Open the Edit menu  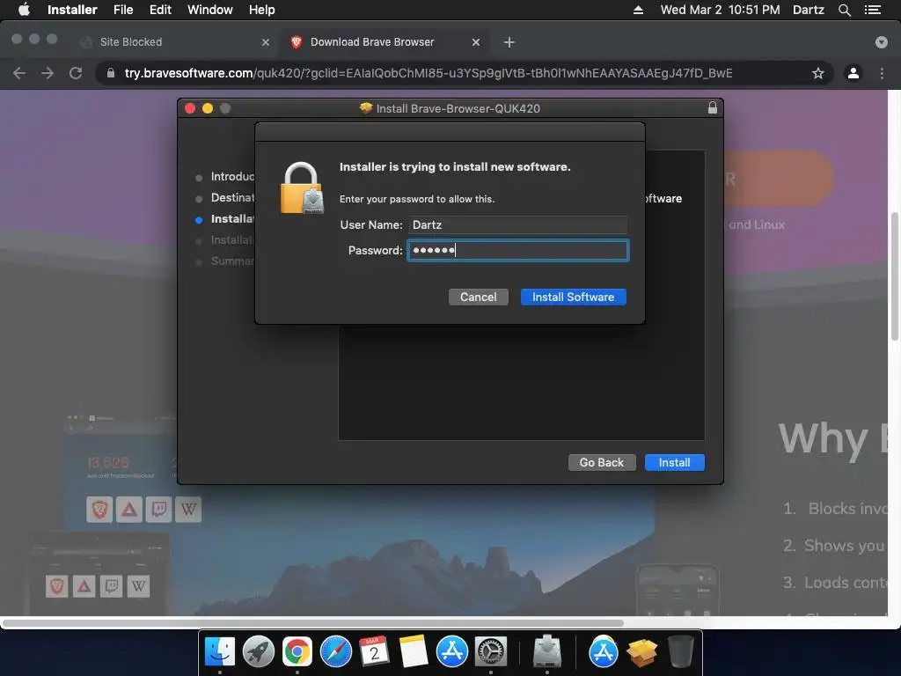pos(160,10)
